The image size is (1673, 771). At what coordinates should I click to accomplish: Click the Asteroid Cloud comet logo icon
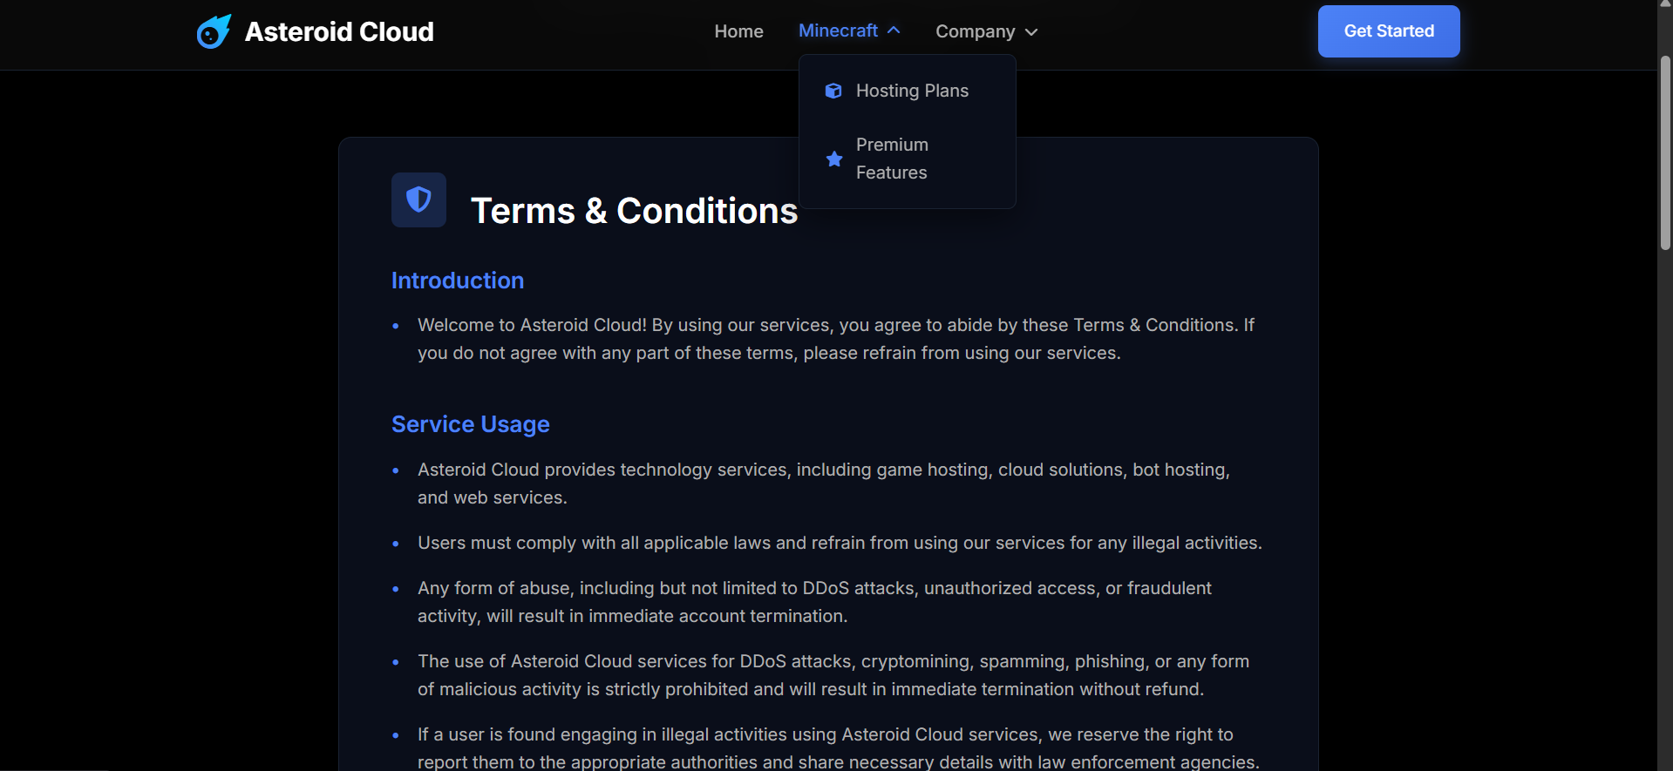click(x=214, y=32)
